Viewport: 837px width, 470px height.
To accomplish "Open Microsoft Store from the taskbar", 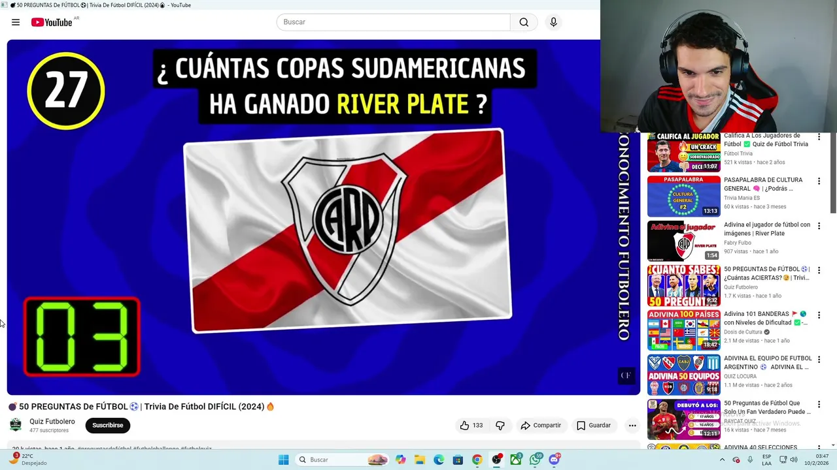I will point(458,460).
